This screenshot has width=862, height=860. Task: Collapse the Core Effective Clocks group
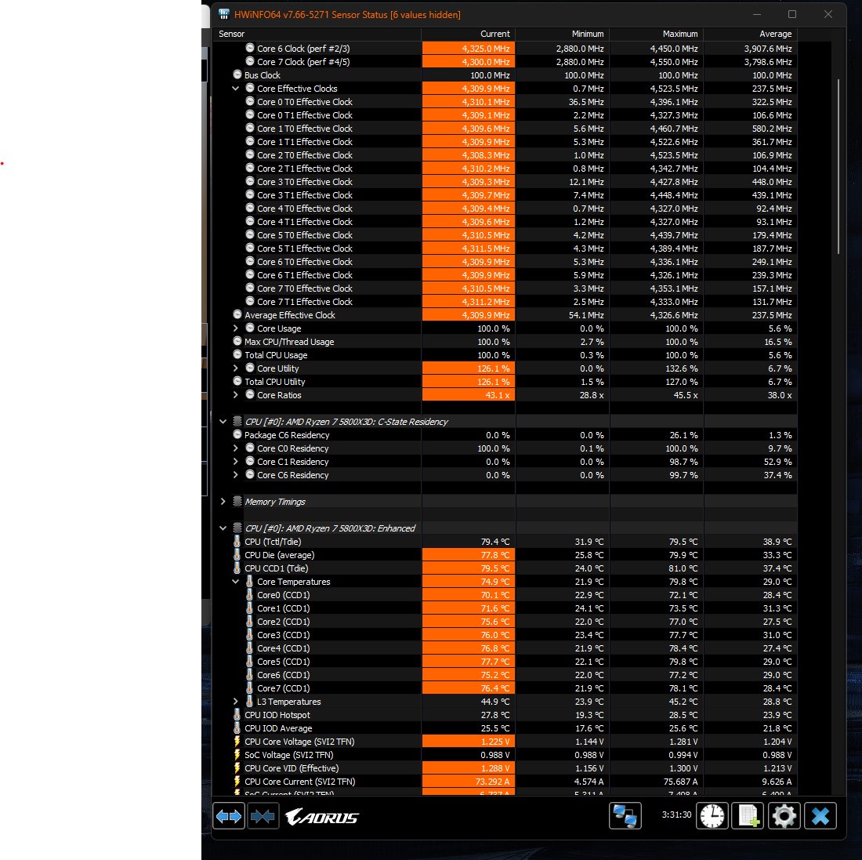[236, 89]
